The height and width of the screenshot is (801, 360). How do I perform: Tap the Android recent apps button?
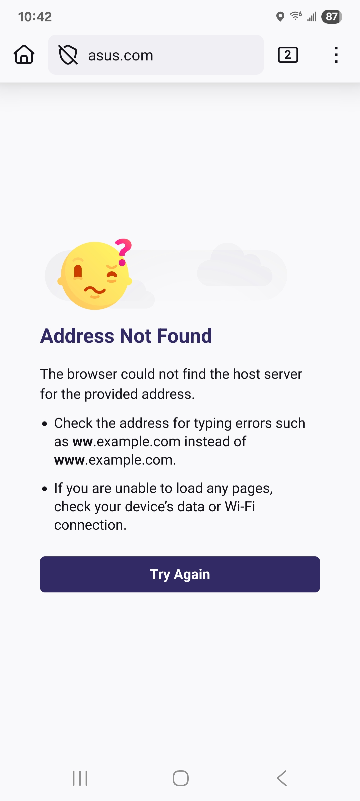point(80,778)
